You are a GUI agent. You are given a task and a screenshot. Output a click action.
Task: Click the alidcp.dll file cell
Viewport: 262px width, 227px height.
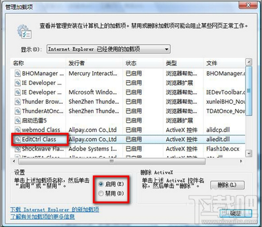[218, 130]
